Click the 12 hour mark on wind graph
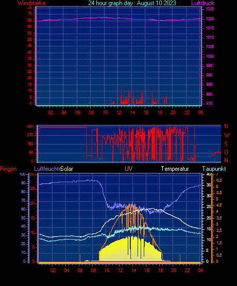The image size is (237, 286). (118, 113)
